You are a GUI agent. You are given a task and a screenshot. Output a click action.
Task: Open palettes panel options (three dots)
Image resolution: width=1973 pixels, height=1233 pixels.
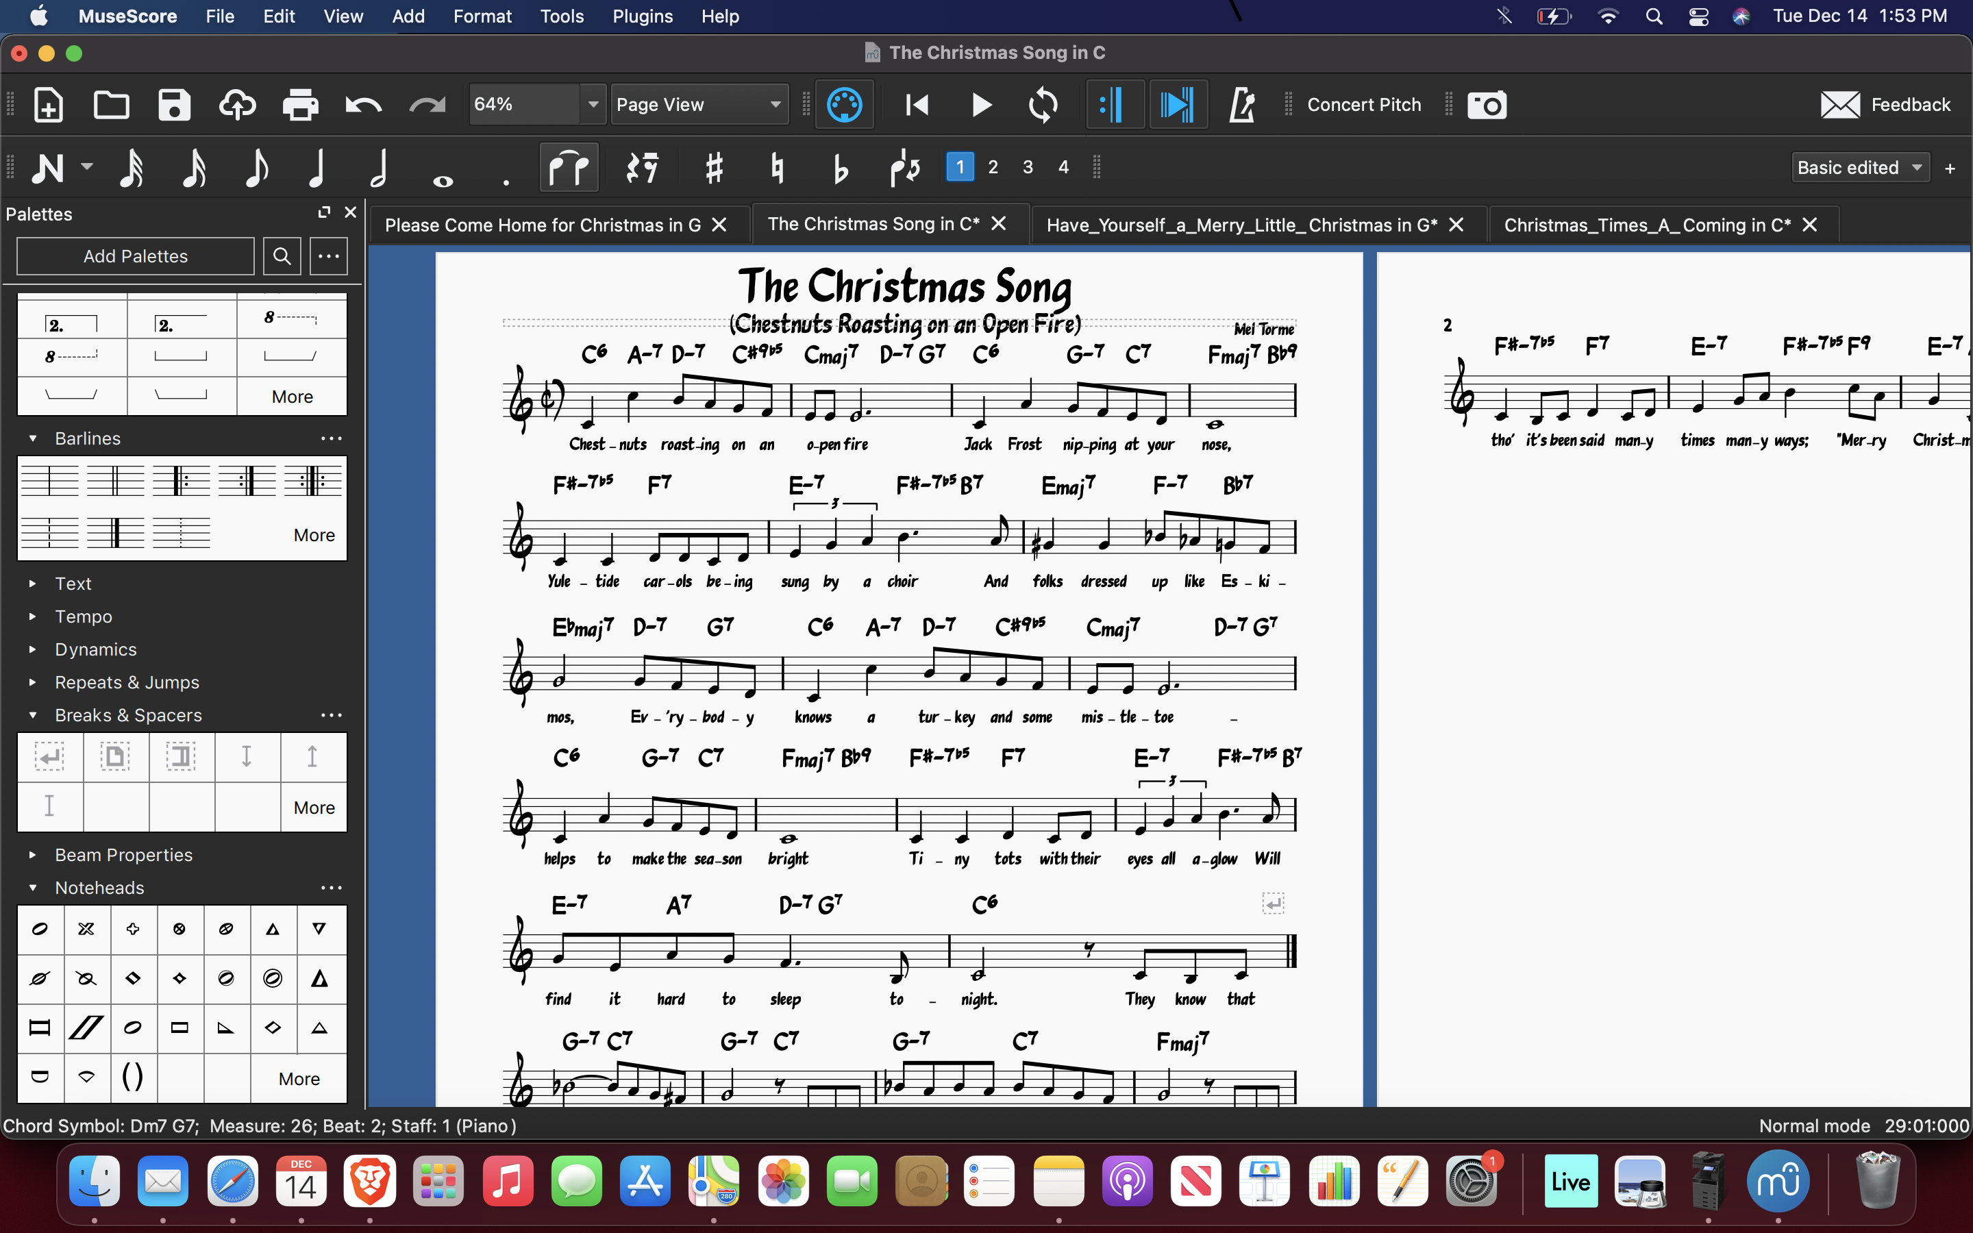329,256
